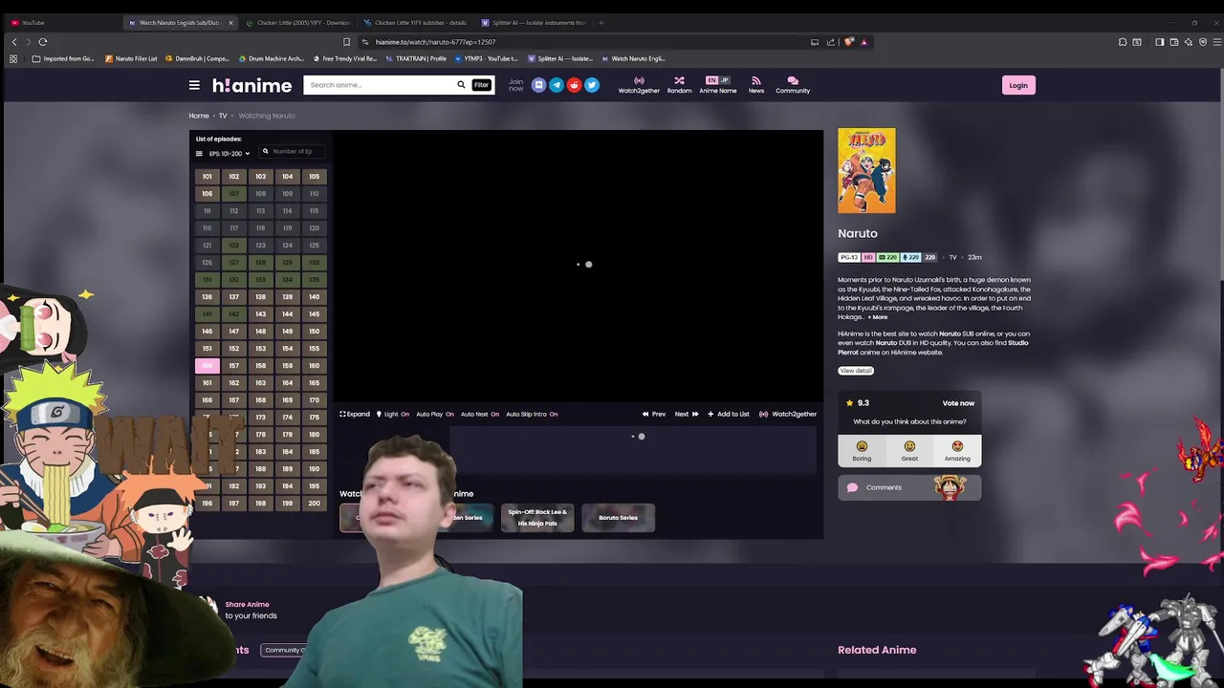Toggle Auto Play setting
1224x688 pixels.
point(435,414)
